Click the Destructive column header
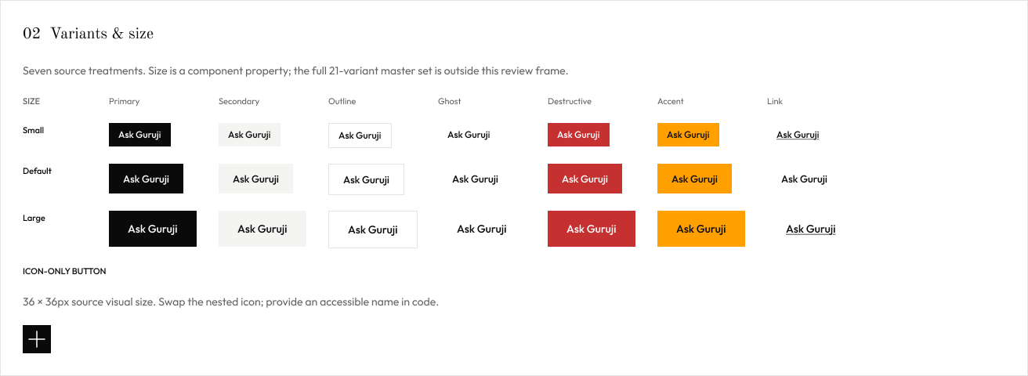 [570, 101]
